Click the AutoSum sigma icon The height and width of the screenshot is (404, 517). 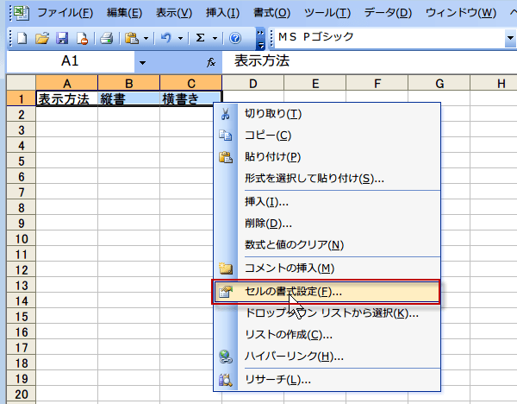pos(200,38)
